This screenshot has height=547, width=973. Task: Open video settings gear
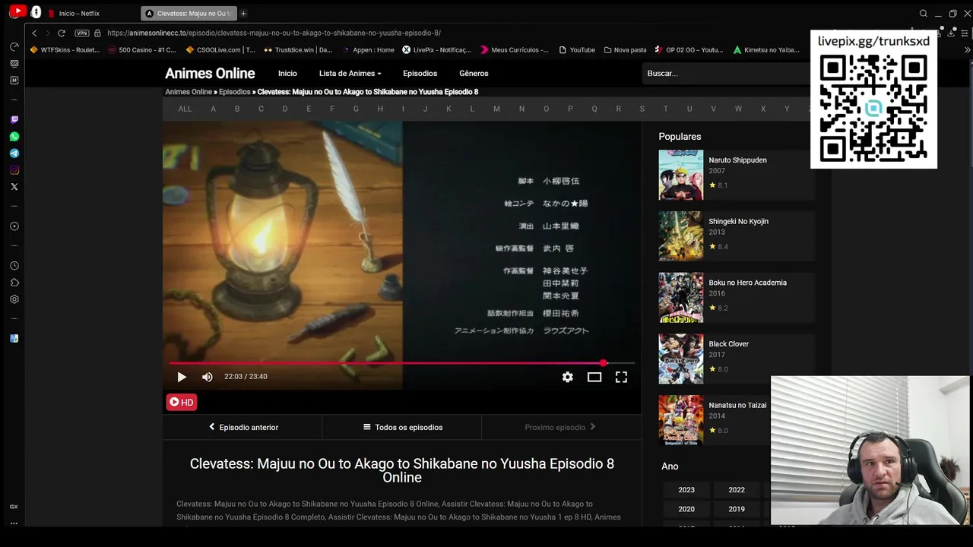click(x=568, y=377)
